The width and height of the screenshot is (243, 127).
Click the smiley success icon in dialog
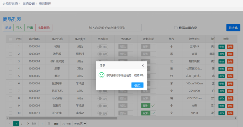point(102,75)
